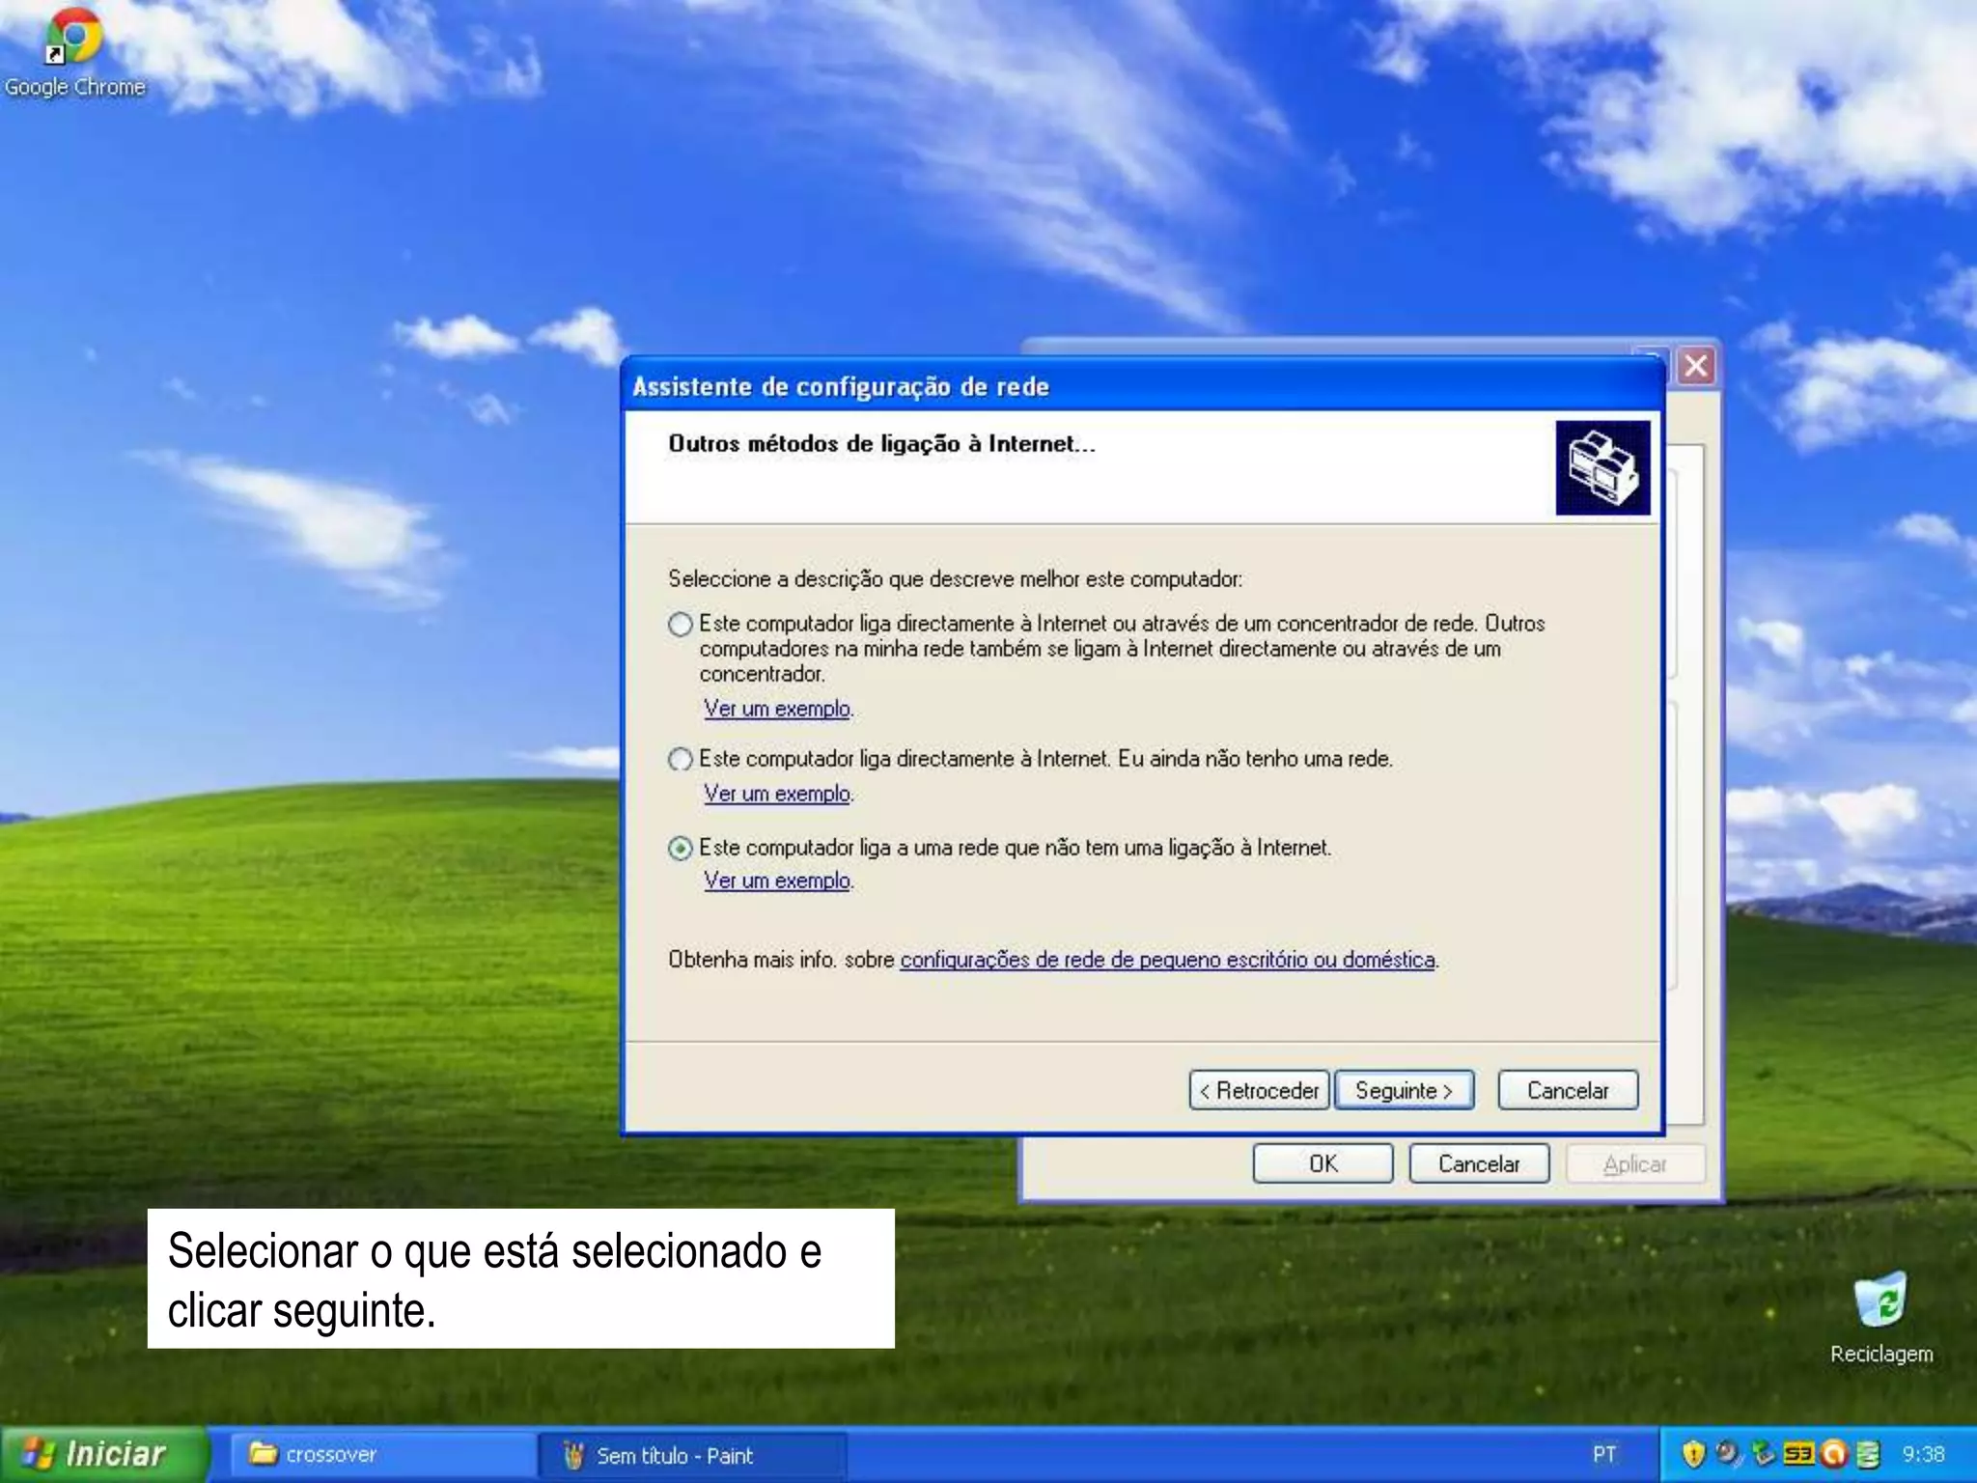Click the orange circular tray icon
1977x1483 pixels.
point(1833,1454)
